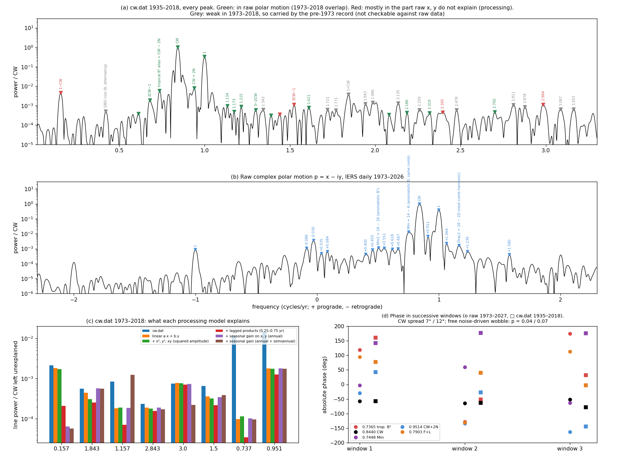Click the panel (b) title about raw polar motion
This screenshot has height=466, width=622.
click(x=317, y=177)
